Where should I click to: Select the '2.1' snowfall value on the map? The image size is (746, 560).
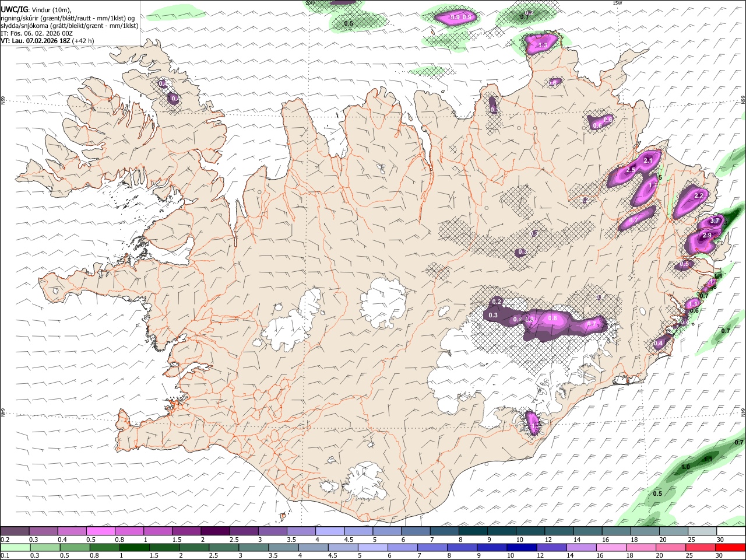(648, 160)
